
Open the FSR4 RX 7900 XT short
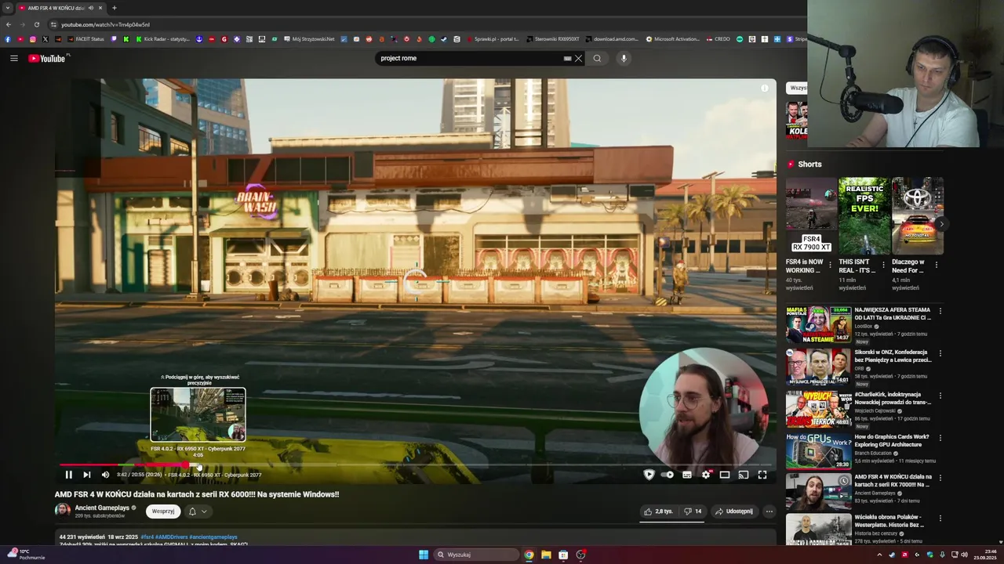(x=811, y=215)
